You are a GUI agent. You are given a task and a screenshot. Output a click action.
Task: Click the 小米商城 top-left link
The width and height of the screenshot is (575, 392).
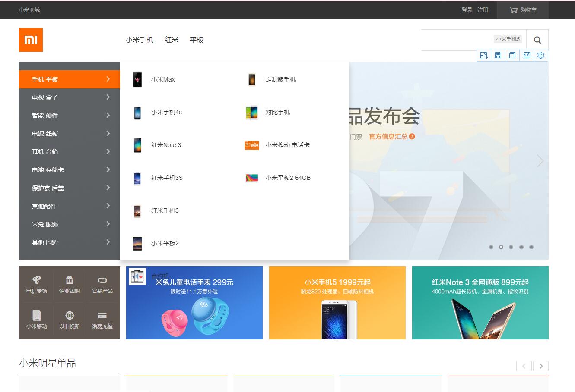pyautogui.click(x=29, y=9)
